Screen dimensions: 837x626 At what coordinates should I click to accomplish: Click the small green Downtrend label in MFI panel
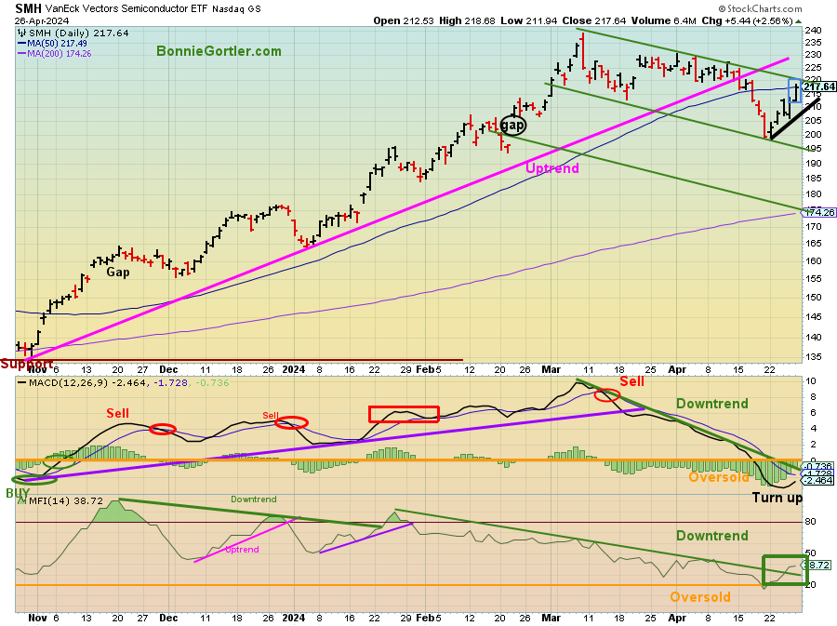click(254, 499)
